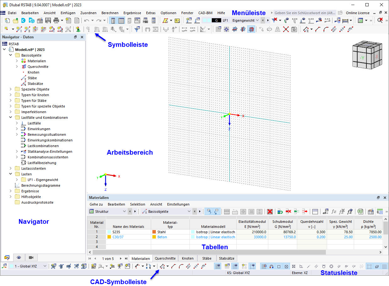
Task: Open the Berechnen menu
Action: 110,13
